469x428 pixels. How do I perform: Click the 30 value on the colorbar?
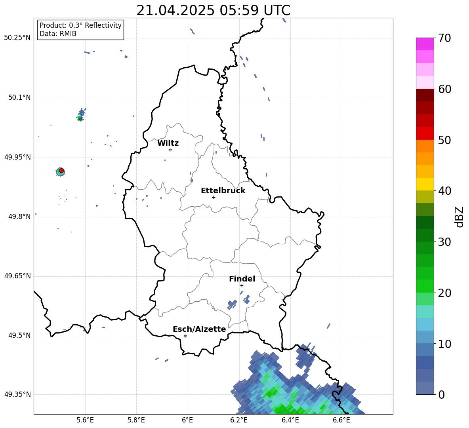pyautogui.click(x=444, y=242)
